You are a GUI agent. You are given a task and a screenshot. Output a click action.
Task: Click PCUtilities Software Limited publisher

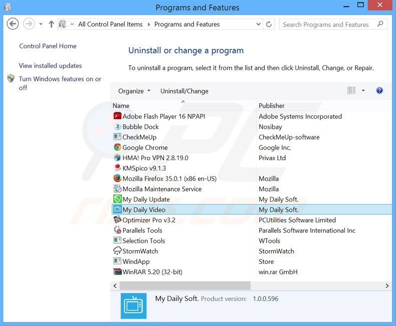[x=297, y=220]
